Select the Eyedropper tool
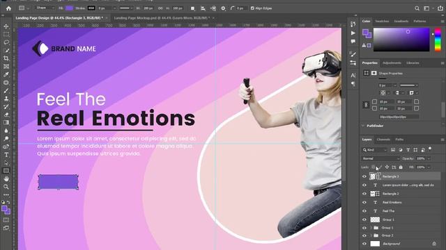The height and width of the screenshot is (250, 446). pos(6,74)
